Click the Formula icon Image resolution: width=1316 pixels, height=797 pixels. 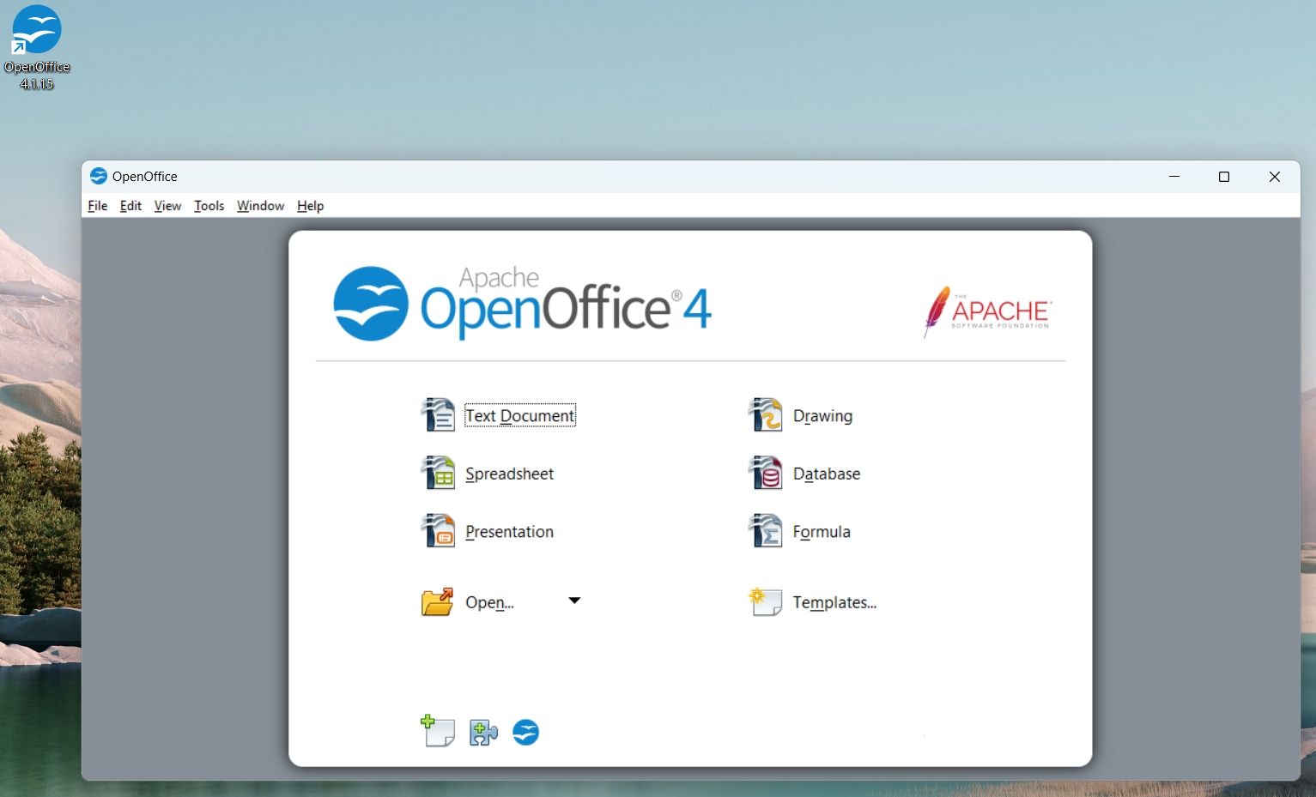pos(765,531)
